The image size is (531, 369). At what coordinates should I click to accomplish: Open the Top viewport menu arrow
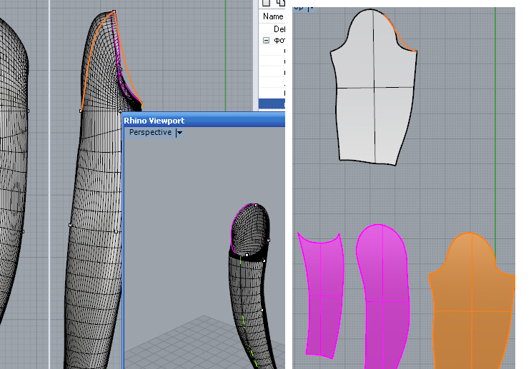(310, 7)
